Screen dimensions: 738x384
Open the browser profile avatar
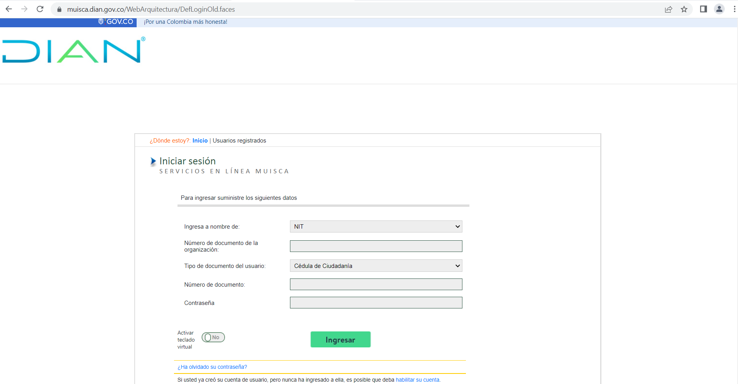tap(719, 9)
